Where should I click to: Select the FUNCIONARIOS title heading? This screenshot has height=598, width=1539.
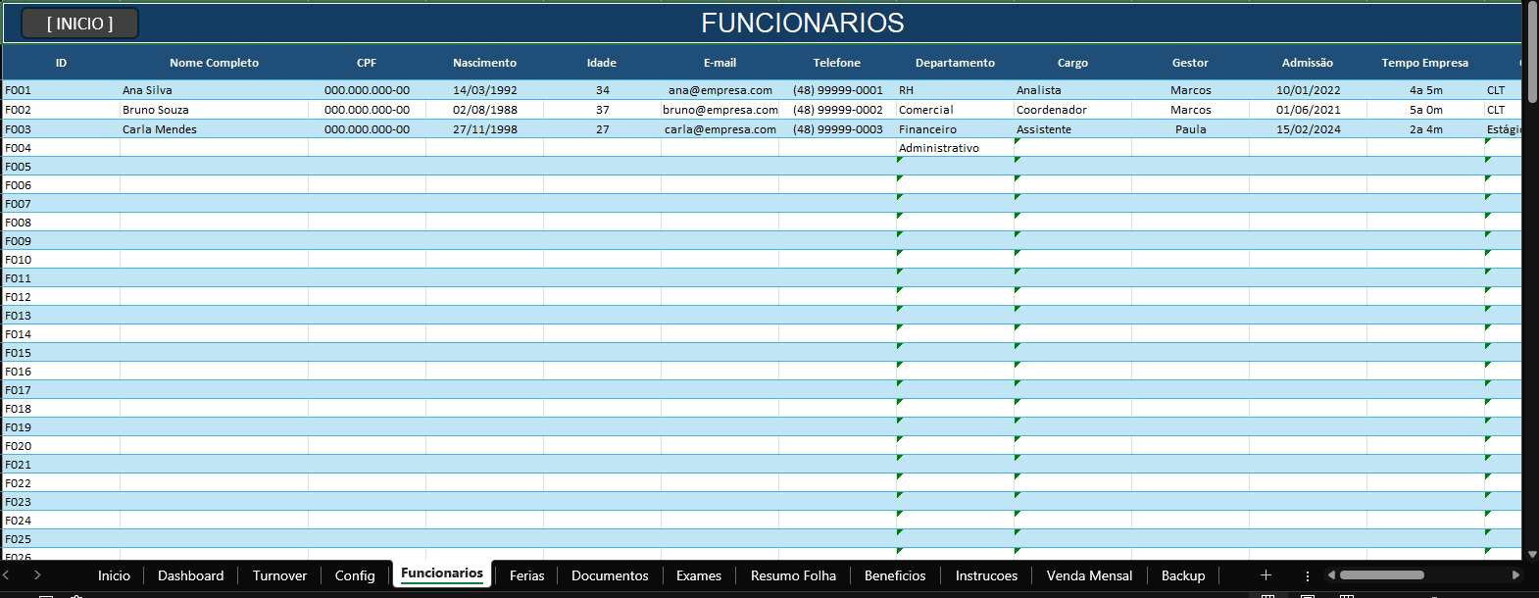803,24
